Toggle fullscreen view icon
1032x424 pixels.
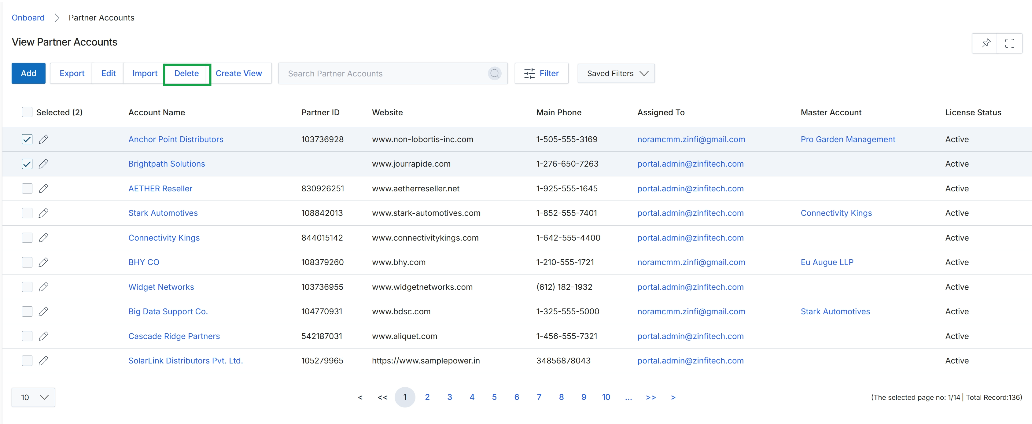click(x=1010, y=43)
